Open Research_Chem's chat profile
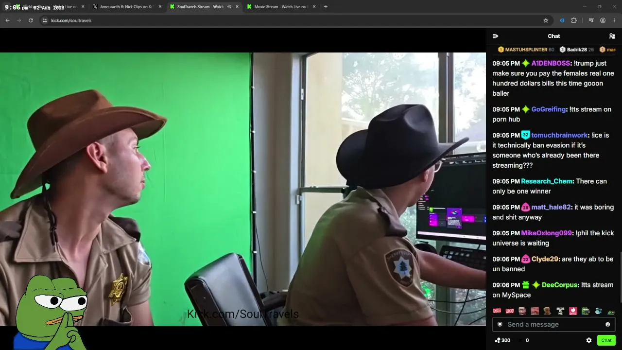The width and height of the screenshot is (622, 350). click(547, 181)
